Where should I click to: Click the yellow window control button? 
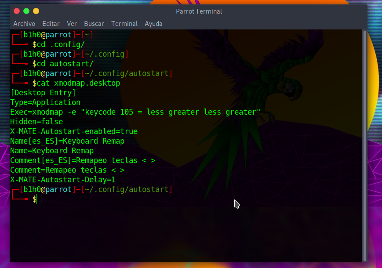[36, 11]
